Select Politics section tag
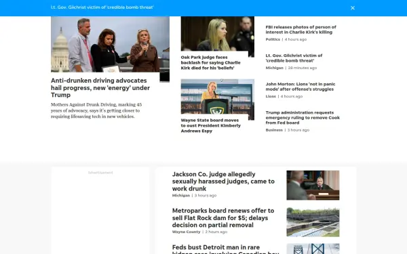Screen dimensions: 407x254 point(273,39)
